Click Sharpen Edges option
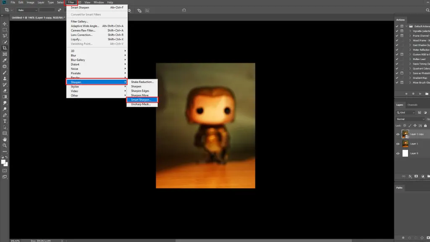This screenshot has height=242, width=430. coord(142,91)
